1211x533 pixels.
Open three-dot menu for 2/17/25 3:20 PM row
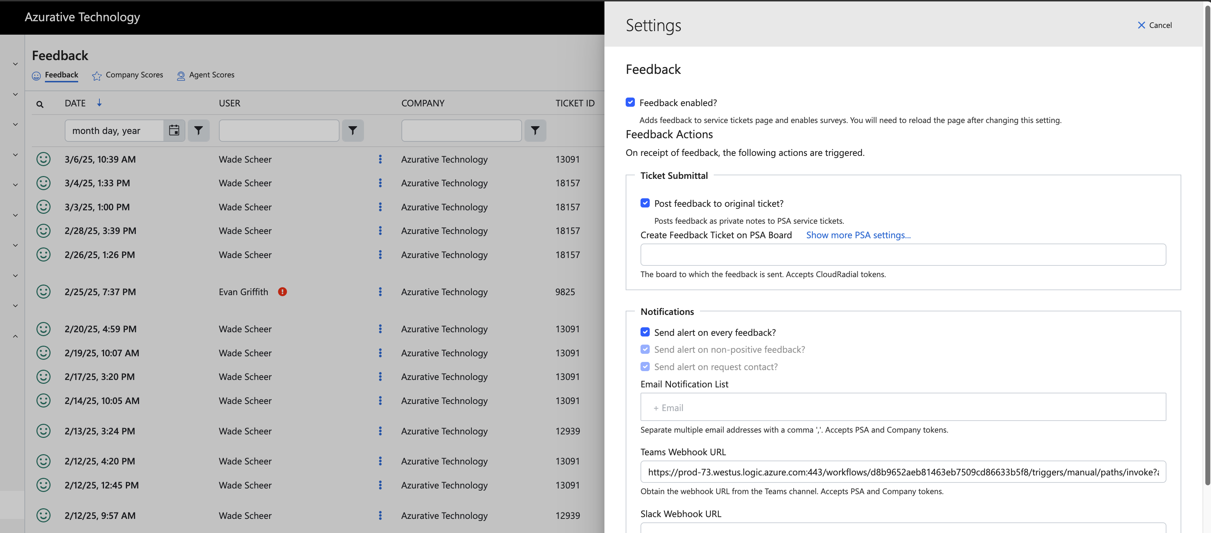point(380,377)
